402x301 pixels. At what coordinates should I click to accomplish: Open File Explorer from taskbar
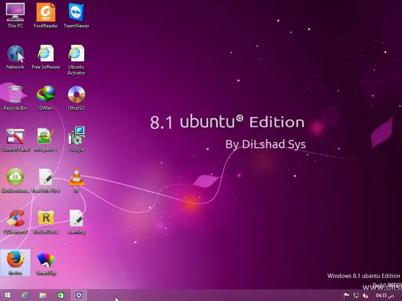[x=42, y=295]
